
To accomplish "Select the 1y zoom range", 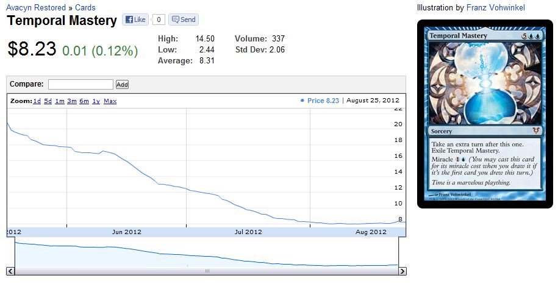I will click(x=96, y=101).
